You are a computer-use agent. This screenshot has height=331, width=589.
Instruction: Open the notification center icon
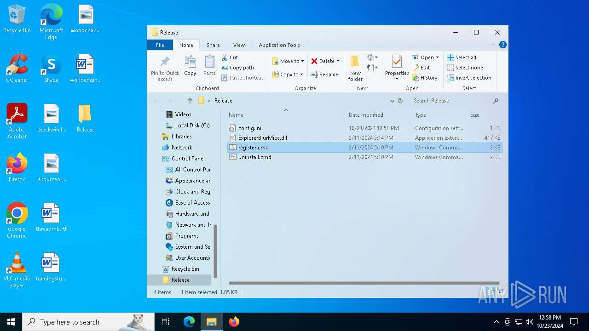pyautogui.click(x=574, y=322)
